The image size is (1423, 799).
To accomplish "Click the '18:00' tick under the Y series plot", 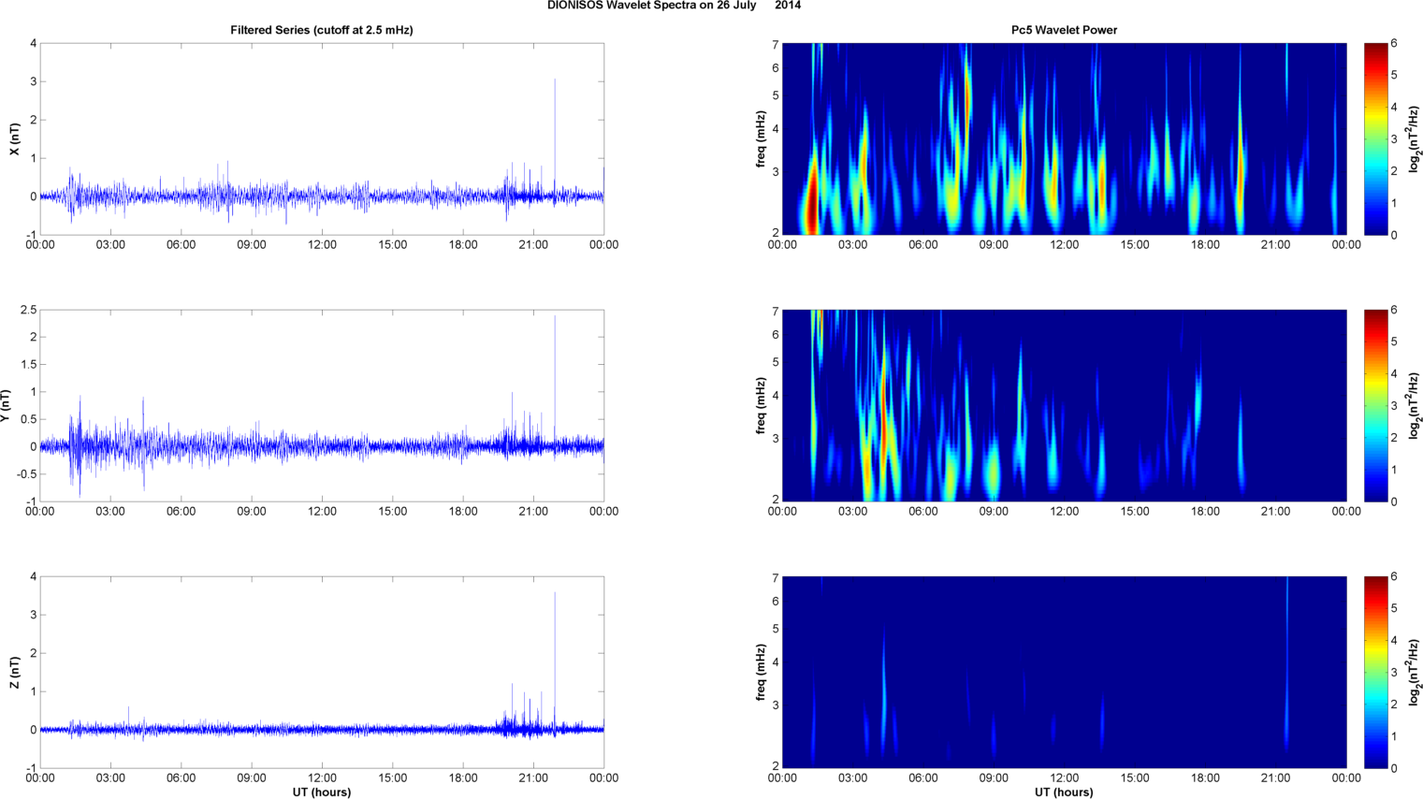I will (463, 512).
